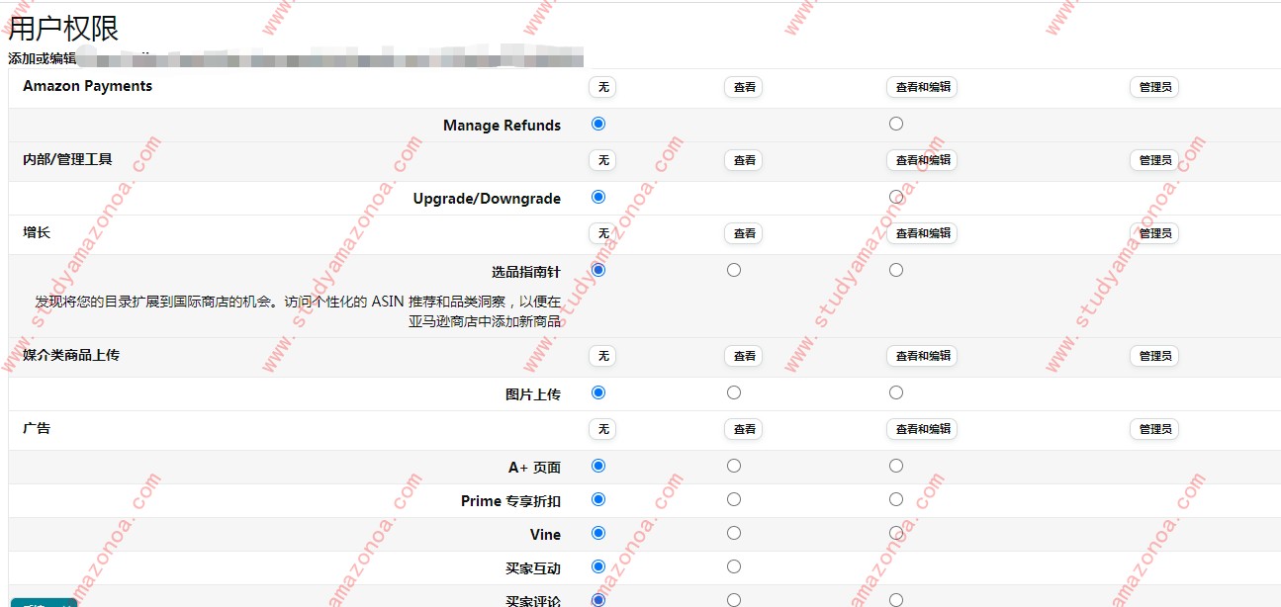Screen dimensions: 1281x607
Task: Set 媒介类商品上传 to 查看和编辑
Action: pyautogui.click(x=922, y=356)
